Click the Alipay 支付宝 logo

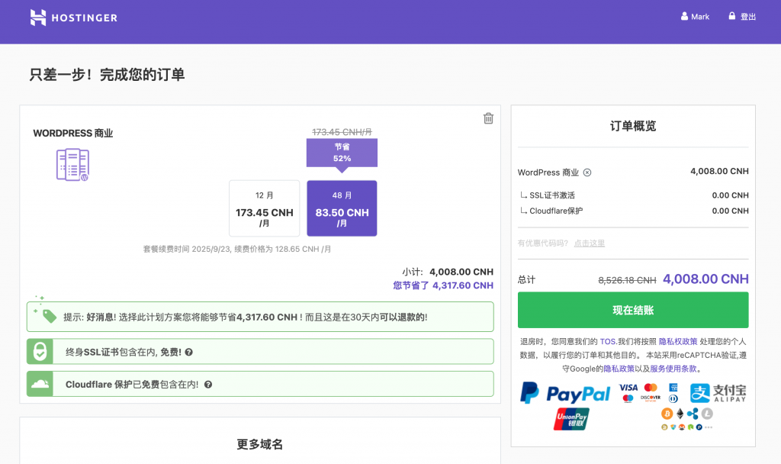[718, 393]
